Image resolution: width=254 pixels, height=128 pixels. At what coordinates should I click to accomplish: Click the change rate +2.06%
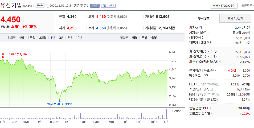coord(30,27)
